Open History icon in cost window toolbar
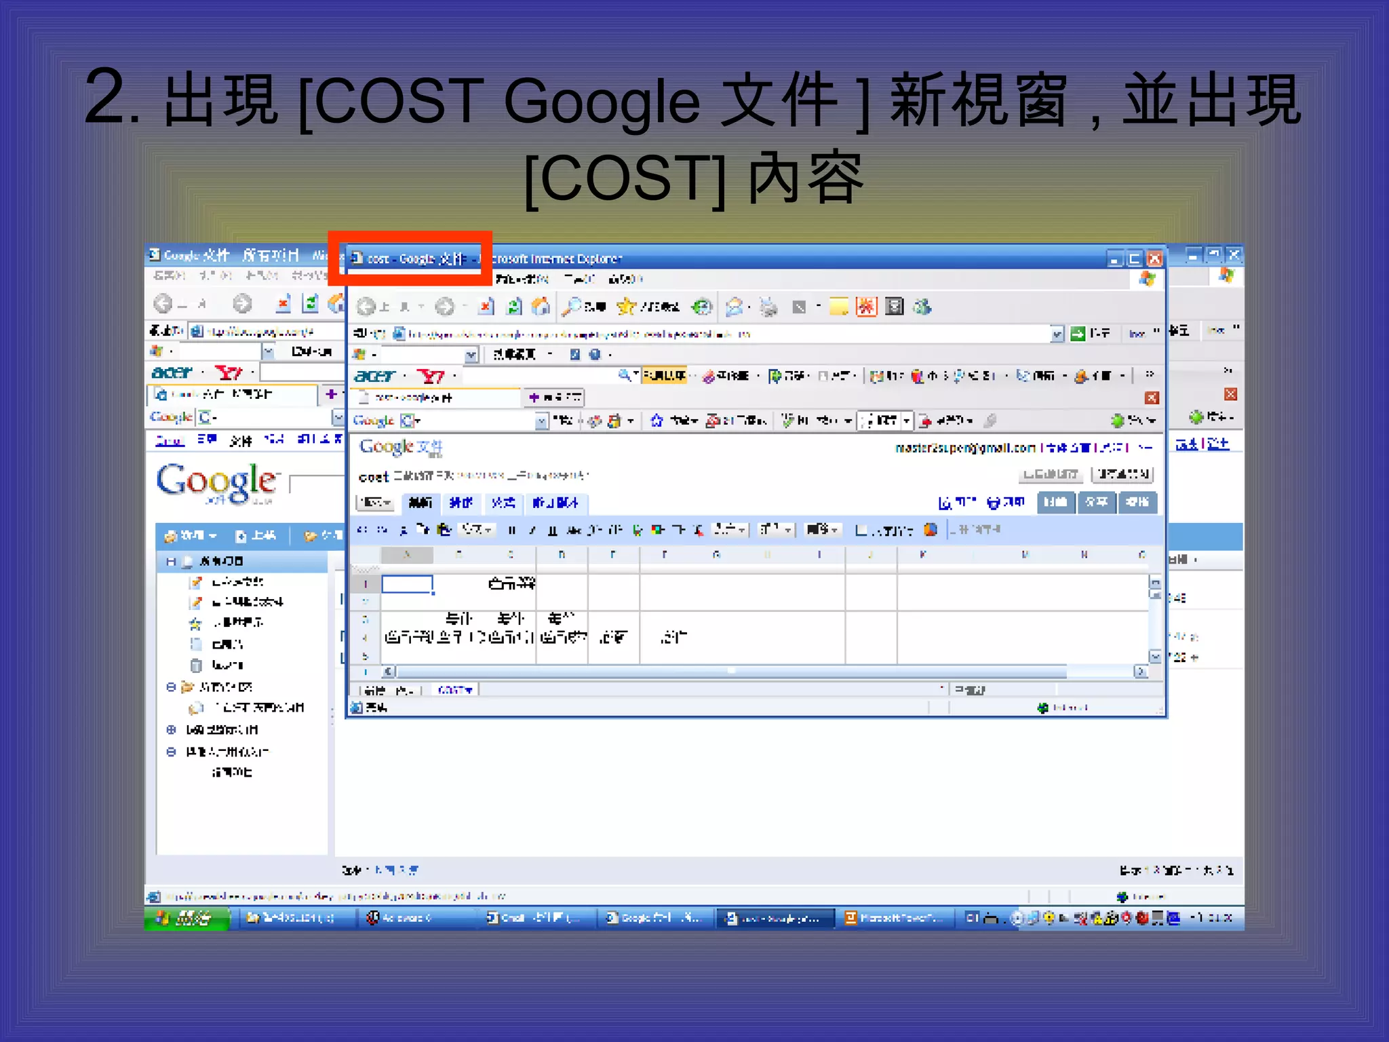This screenshot has height=1042, width=1389. [702, 307]
